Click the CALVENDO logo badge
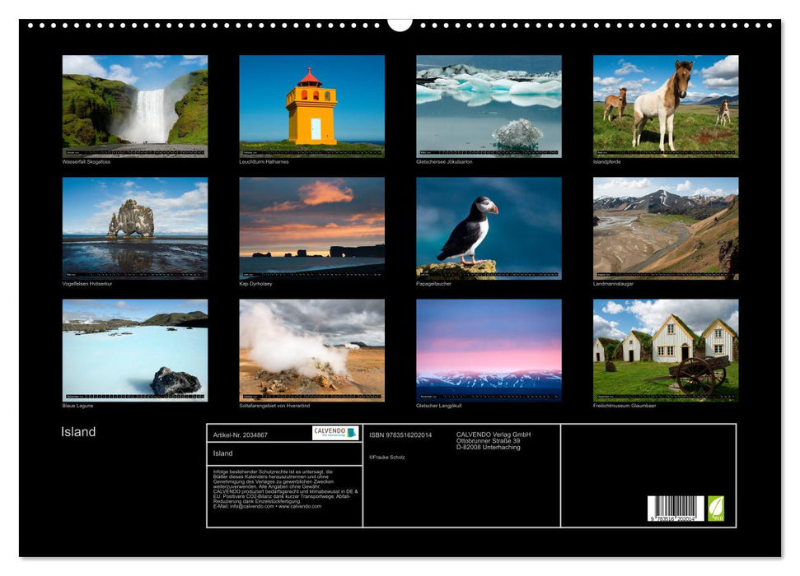The width and height of the screenshot is (800, 576). 335,433
